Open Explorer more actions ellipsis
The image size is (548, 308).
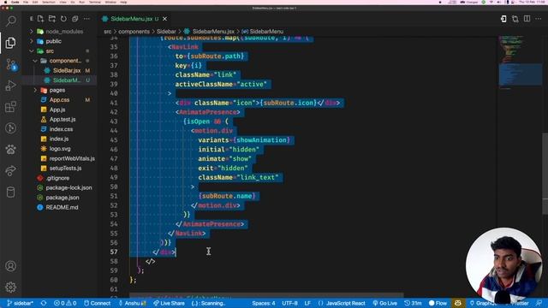[86, 19]
